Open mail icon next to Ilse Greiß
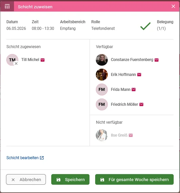The width and height of the screenshot is (180, 193). 131,135
